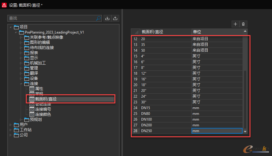Click the mm unit in row 25

[x=217, y=114]
